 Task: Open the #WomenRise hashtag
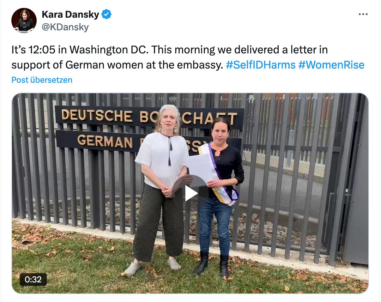pyautogui.click(x=331, y=65)
